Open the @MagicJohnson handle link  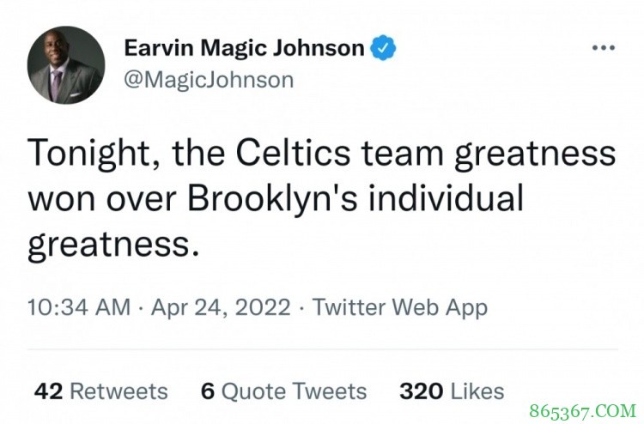pyautogui.click(x=209, y=80)
